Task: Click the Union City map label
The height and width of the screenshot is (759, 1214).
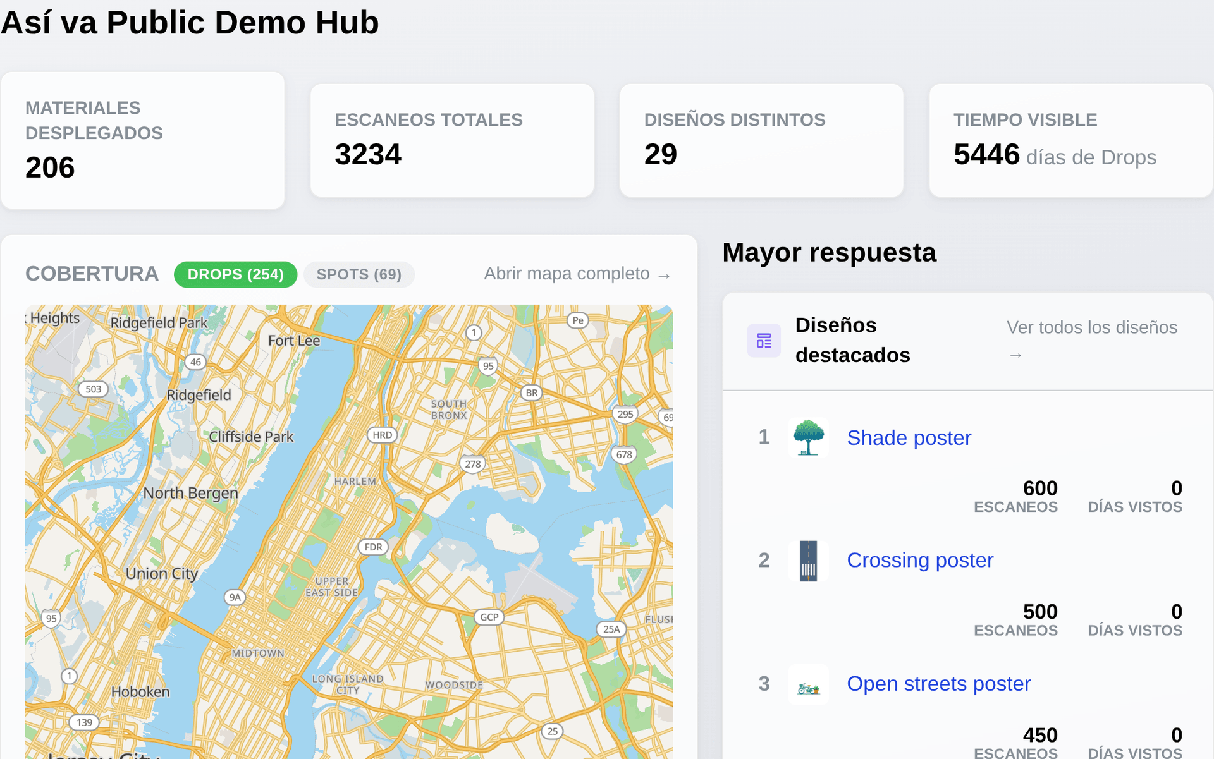Action: coord(162,574)
